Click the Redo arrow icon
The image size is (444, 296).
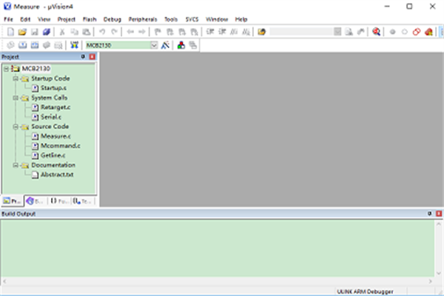(114, 32)
